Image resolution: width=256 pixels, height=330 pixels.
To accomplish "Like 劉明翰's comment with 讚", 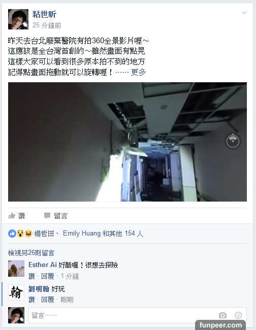I will tap(31, 300).
